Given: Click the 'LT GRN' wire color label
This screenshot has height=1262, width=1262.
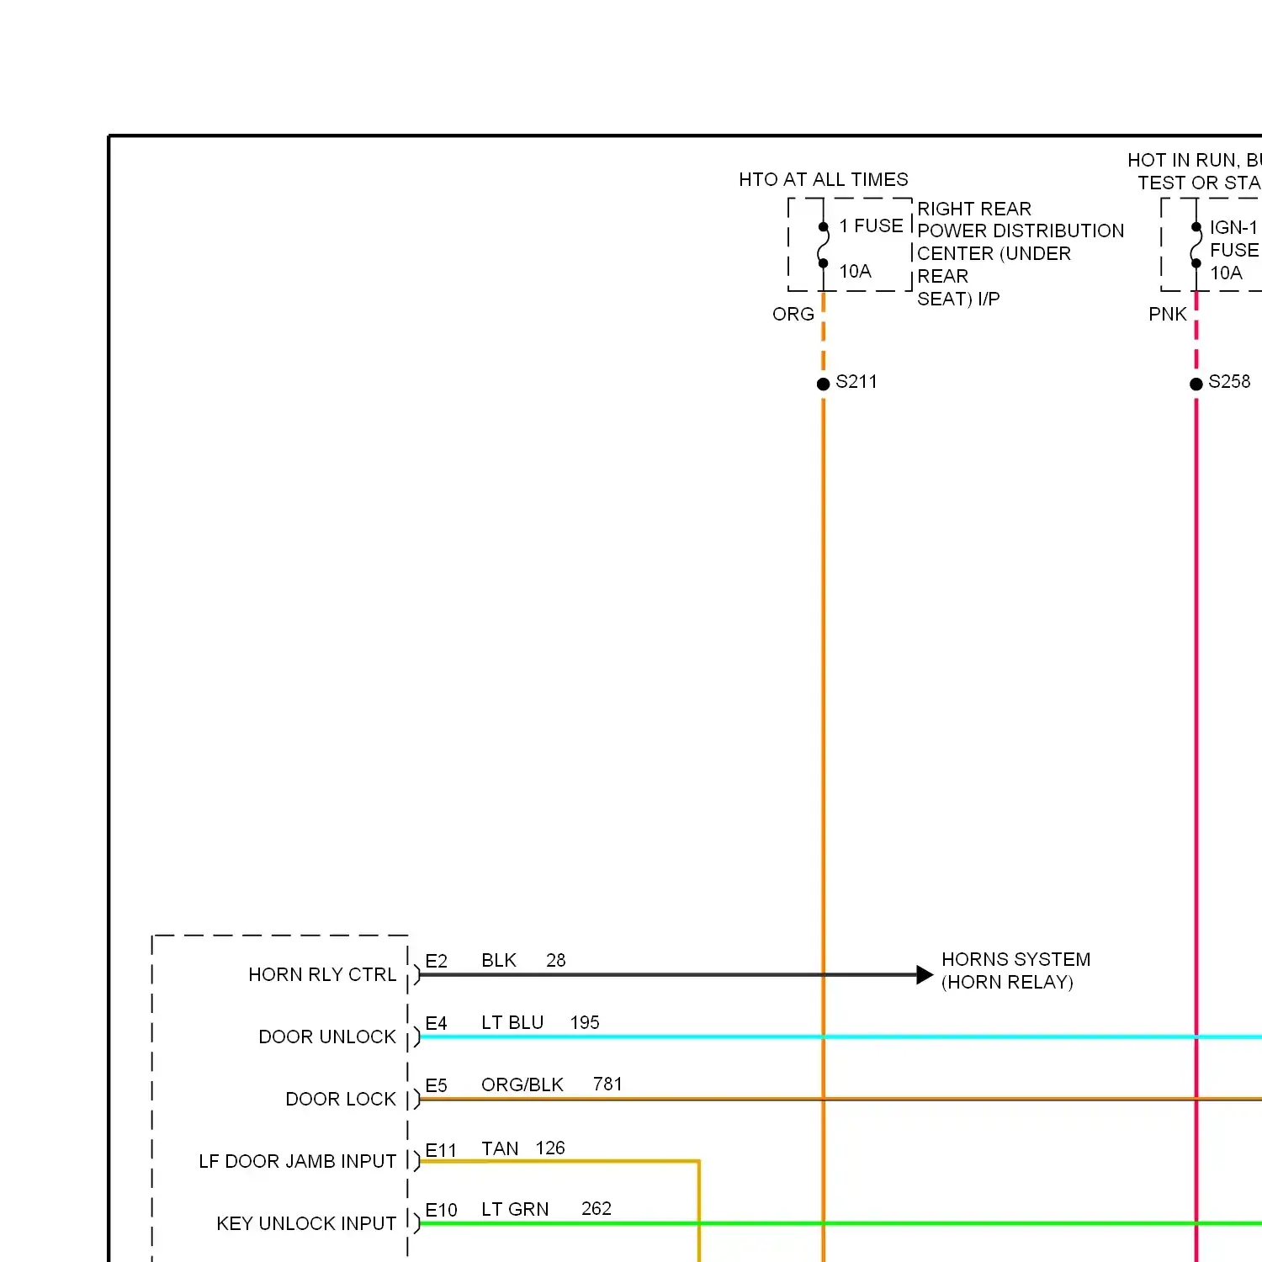Looking at the screenshot, I should point(515,1209).
